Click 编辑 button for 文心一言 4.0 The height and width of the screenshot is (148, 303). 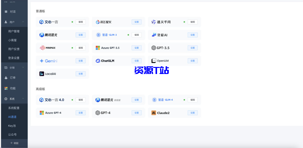pos(81,100)
